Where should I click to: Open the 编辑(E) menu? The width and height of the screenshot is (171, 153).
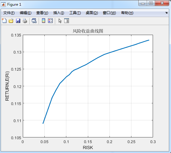click(25, 13)
